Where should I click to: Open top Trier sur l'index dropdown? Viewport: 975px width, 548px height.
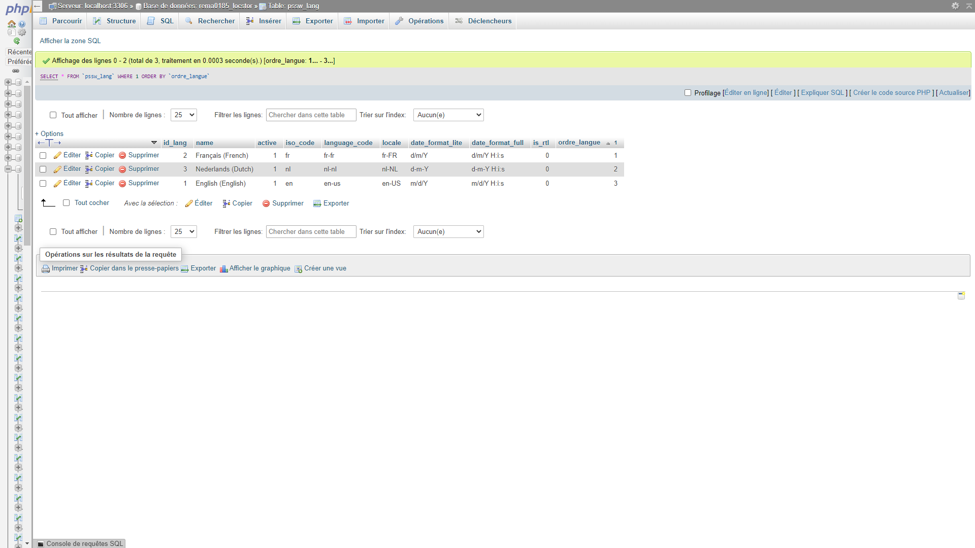[448, 115]
